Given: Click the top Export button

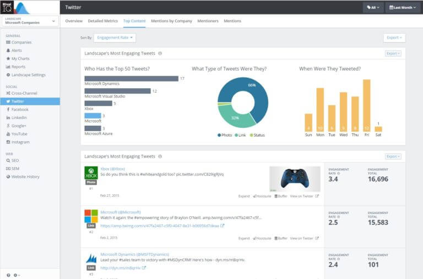Looking at the screenshot, I should click(394, 37).
